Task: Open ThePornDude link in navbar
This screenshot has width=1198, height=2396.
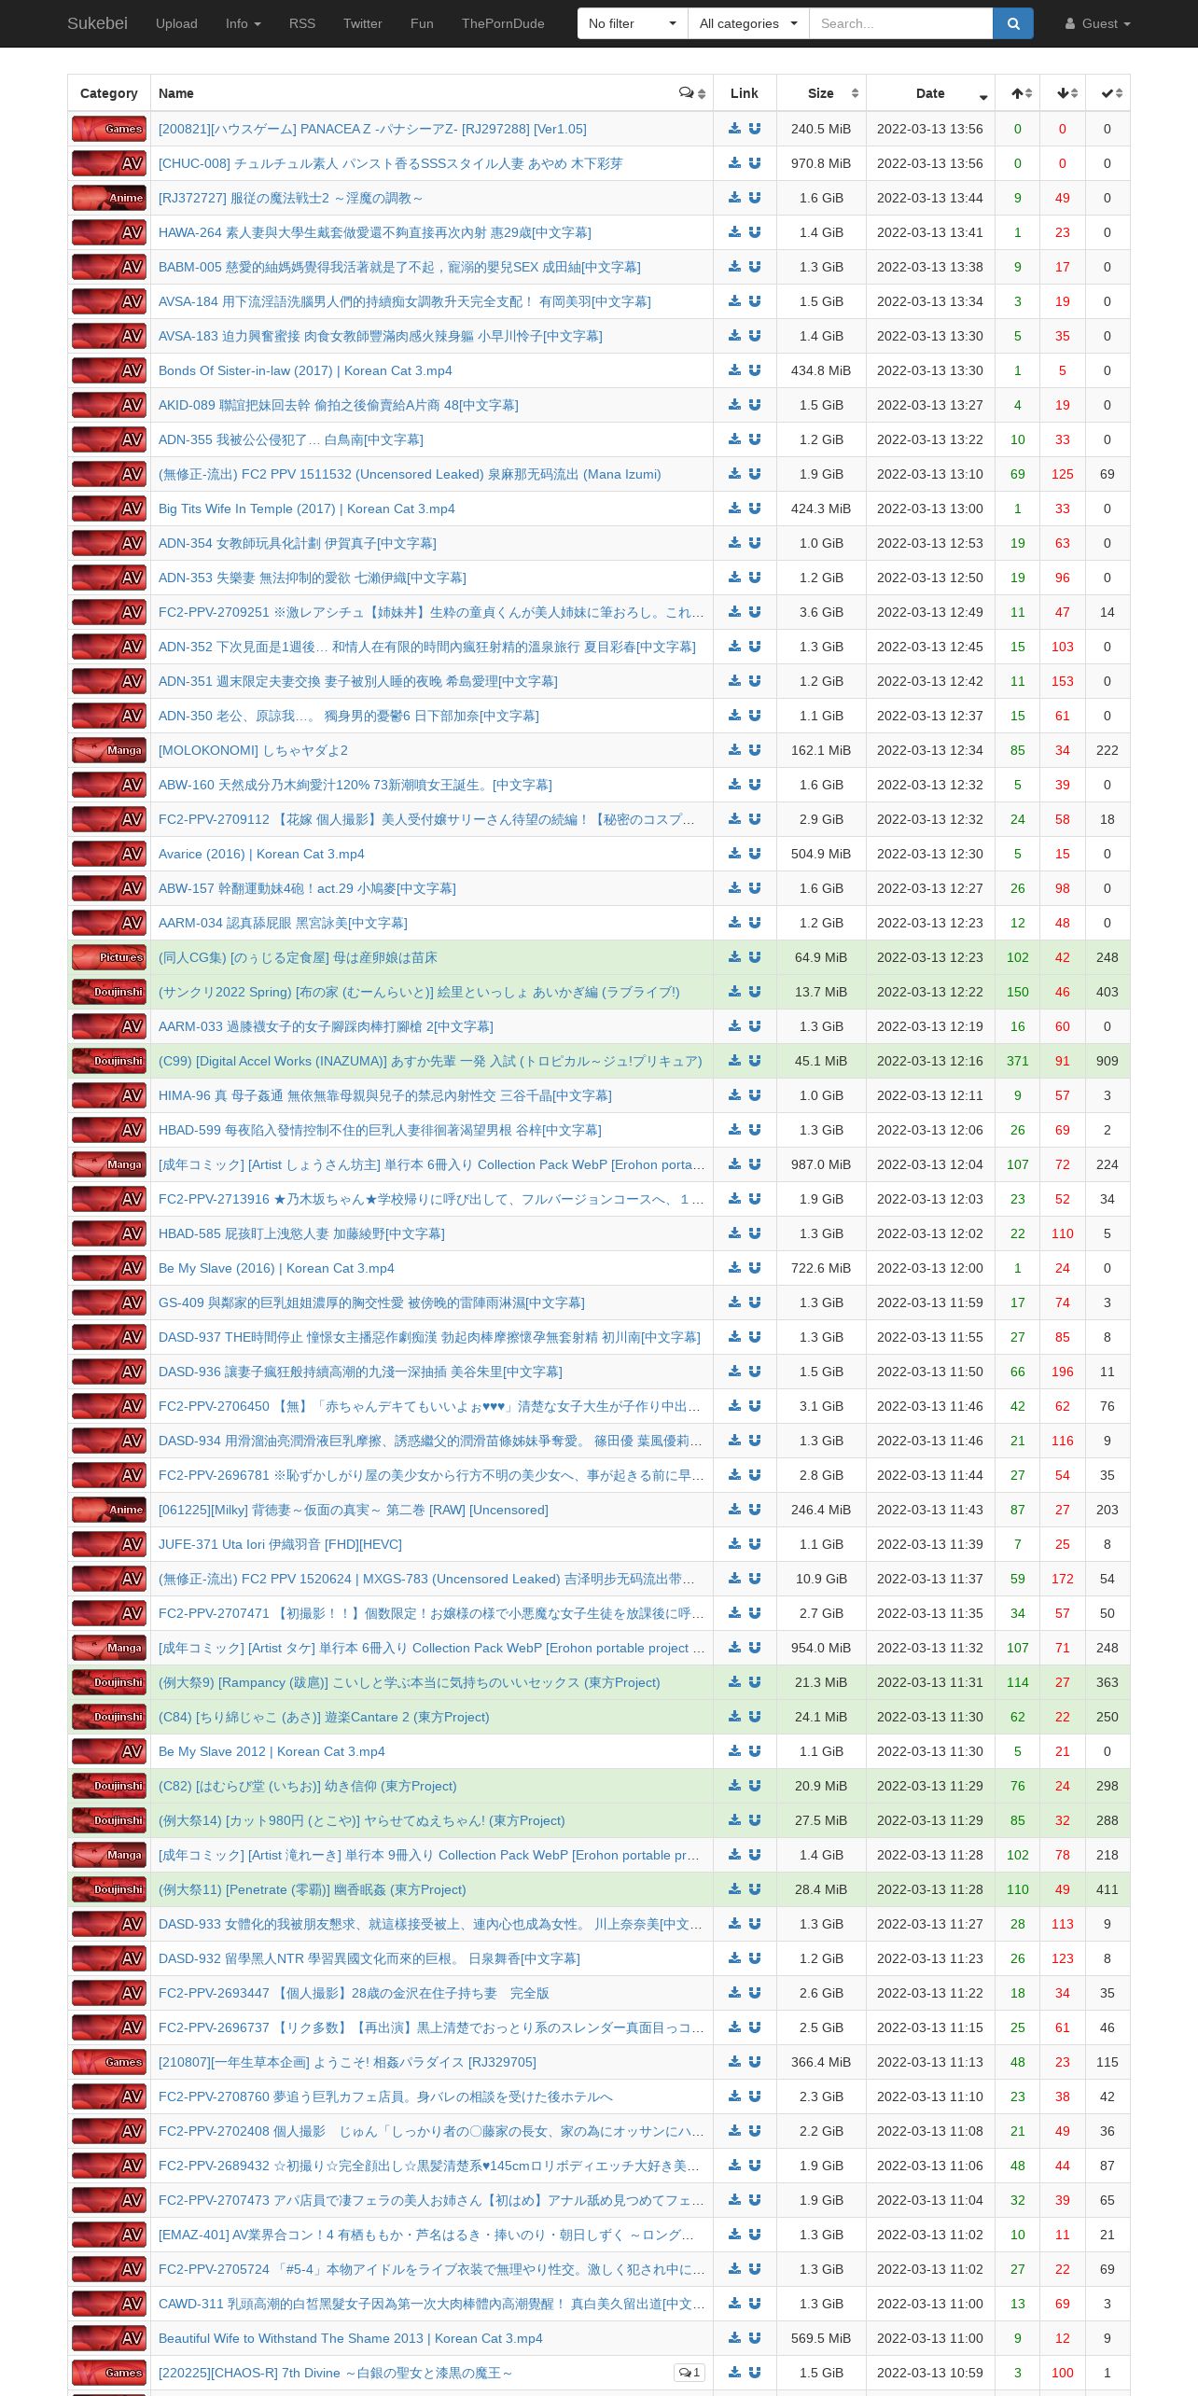Action: pos(503,23)
